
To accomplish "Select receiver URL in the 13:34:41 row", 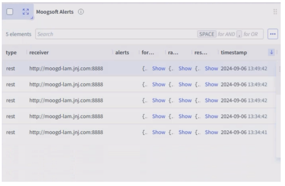I will coord(66,132).
